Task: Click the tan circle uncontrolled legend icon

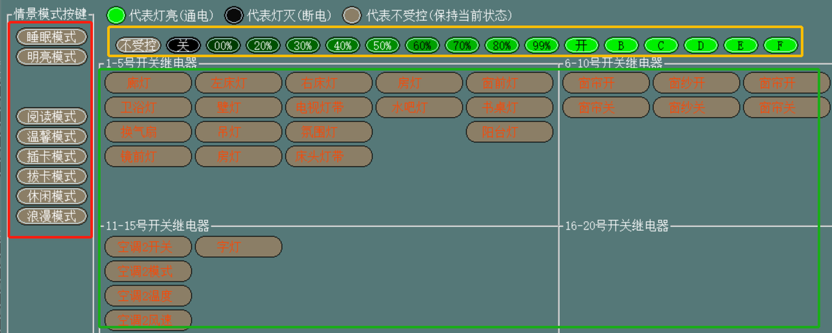Action: (352, 15)
